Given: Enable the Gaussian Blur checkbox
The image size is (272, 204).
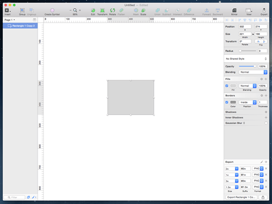Looking at the screenshot, I should (266, 123).
